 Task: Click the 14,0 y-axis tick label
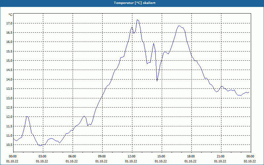[x=10, y=79]
